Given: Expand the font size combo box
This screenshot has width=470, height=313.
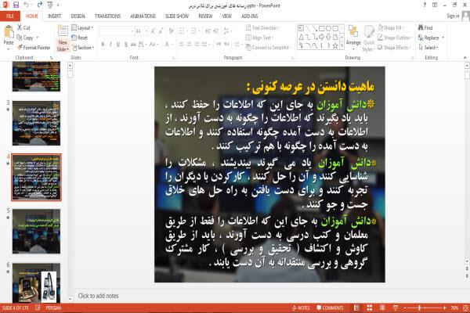Looking at the screenshot, I should [x=146, y=31].
